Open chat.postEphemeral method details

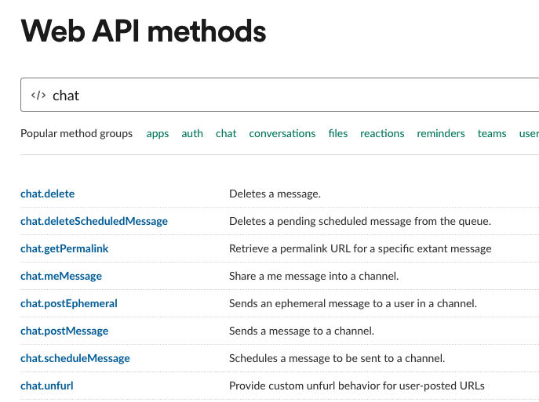[x=69, y=303]
